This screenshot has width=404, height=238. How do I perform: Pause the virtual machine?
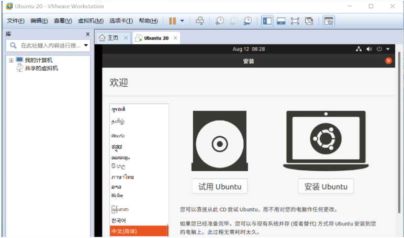172,21
